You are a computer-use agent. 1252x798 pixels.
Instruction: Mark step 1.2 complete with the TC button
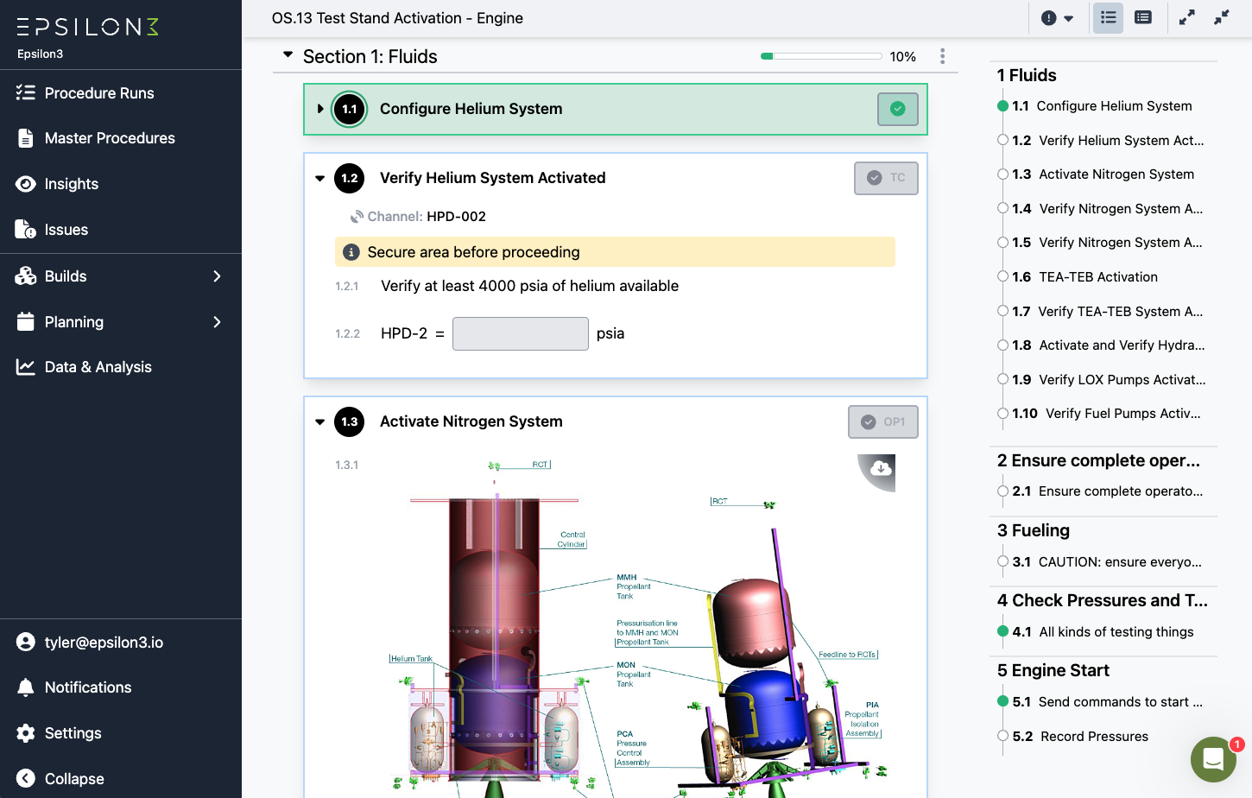886,178
